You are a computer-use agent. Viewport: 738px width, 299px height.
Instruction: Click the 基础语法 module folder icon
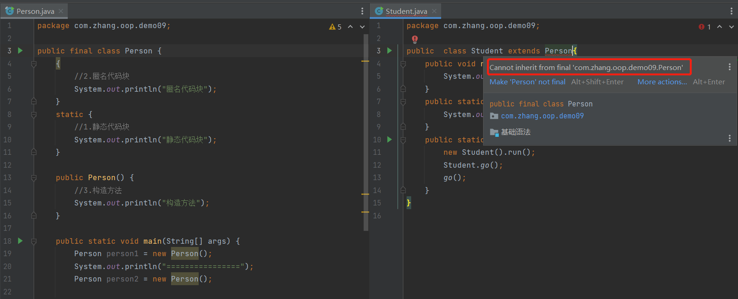pyautogui.click(x=494, y=132)
